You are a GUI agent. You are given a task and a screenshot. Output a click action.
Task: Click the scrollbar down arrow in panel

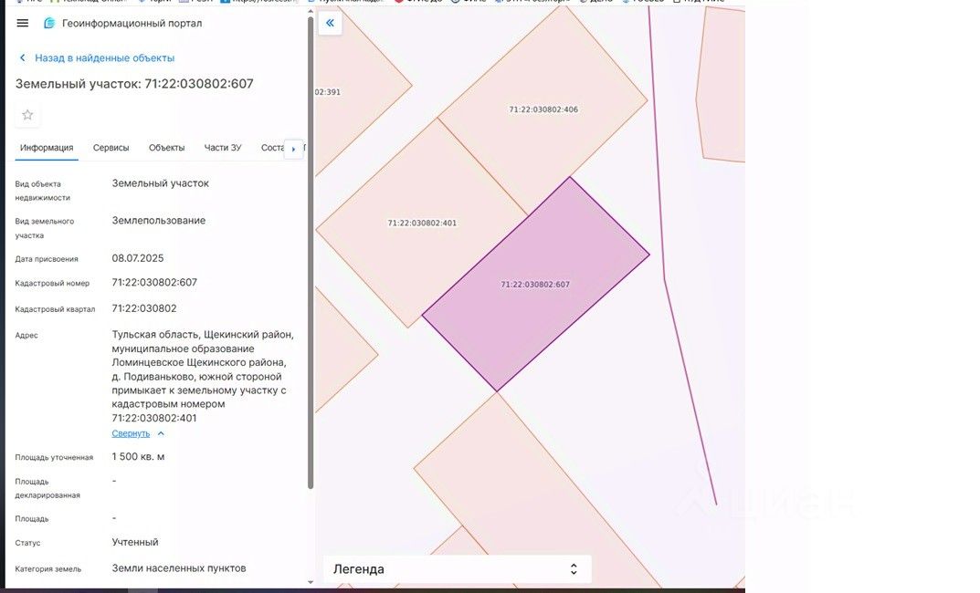311,582
